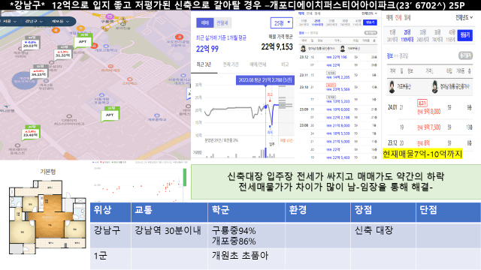This screenshot has height=270, width=481.
Task: Click the 34.15억 apartment price marker
Action: 39,72
